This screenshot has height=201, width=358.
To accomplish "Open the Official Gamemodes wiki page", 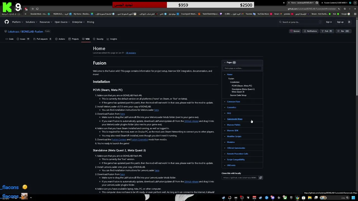I will [x=236, y=148].
